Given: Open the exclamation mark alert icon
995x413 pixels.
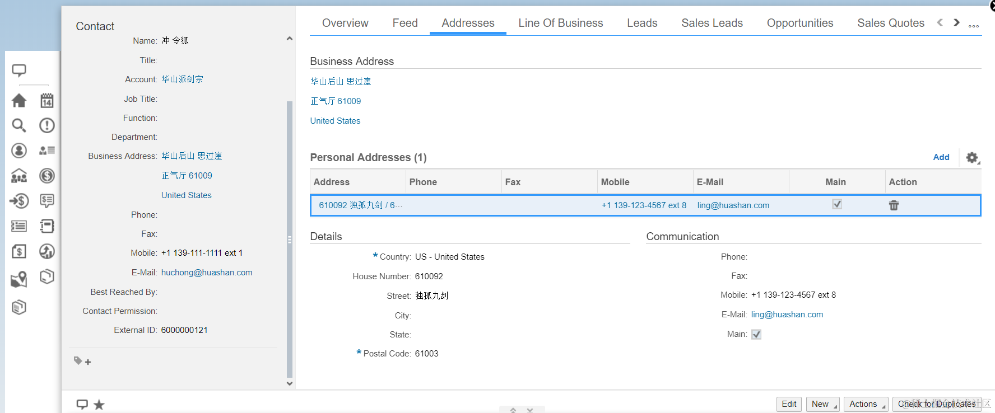Looking at the screenshot, I should 47,125.
